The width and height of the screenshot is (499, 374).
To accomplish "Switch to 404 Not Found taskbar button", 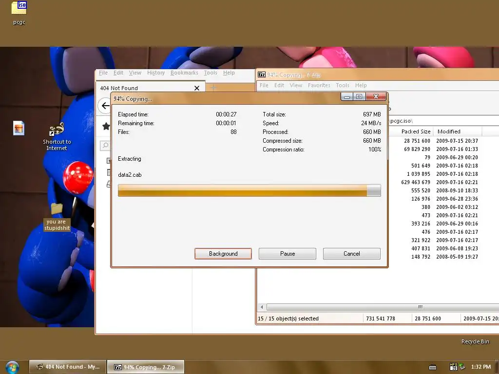I will pyautogui.click(x=67, y=367).
